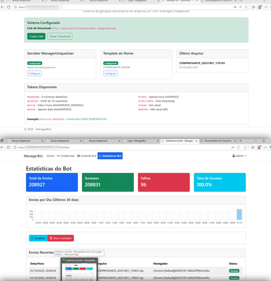Click the 01/10 bar in the chart

pos(240,215)
